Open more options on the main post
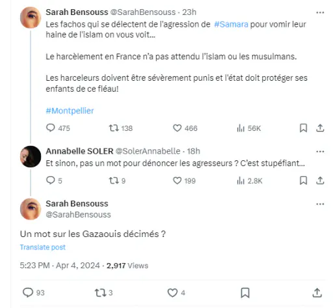The width and height of the screenshot is (333, 308). (320, 204)
